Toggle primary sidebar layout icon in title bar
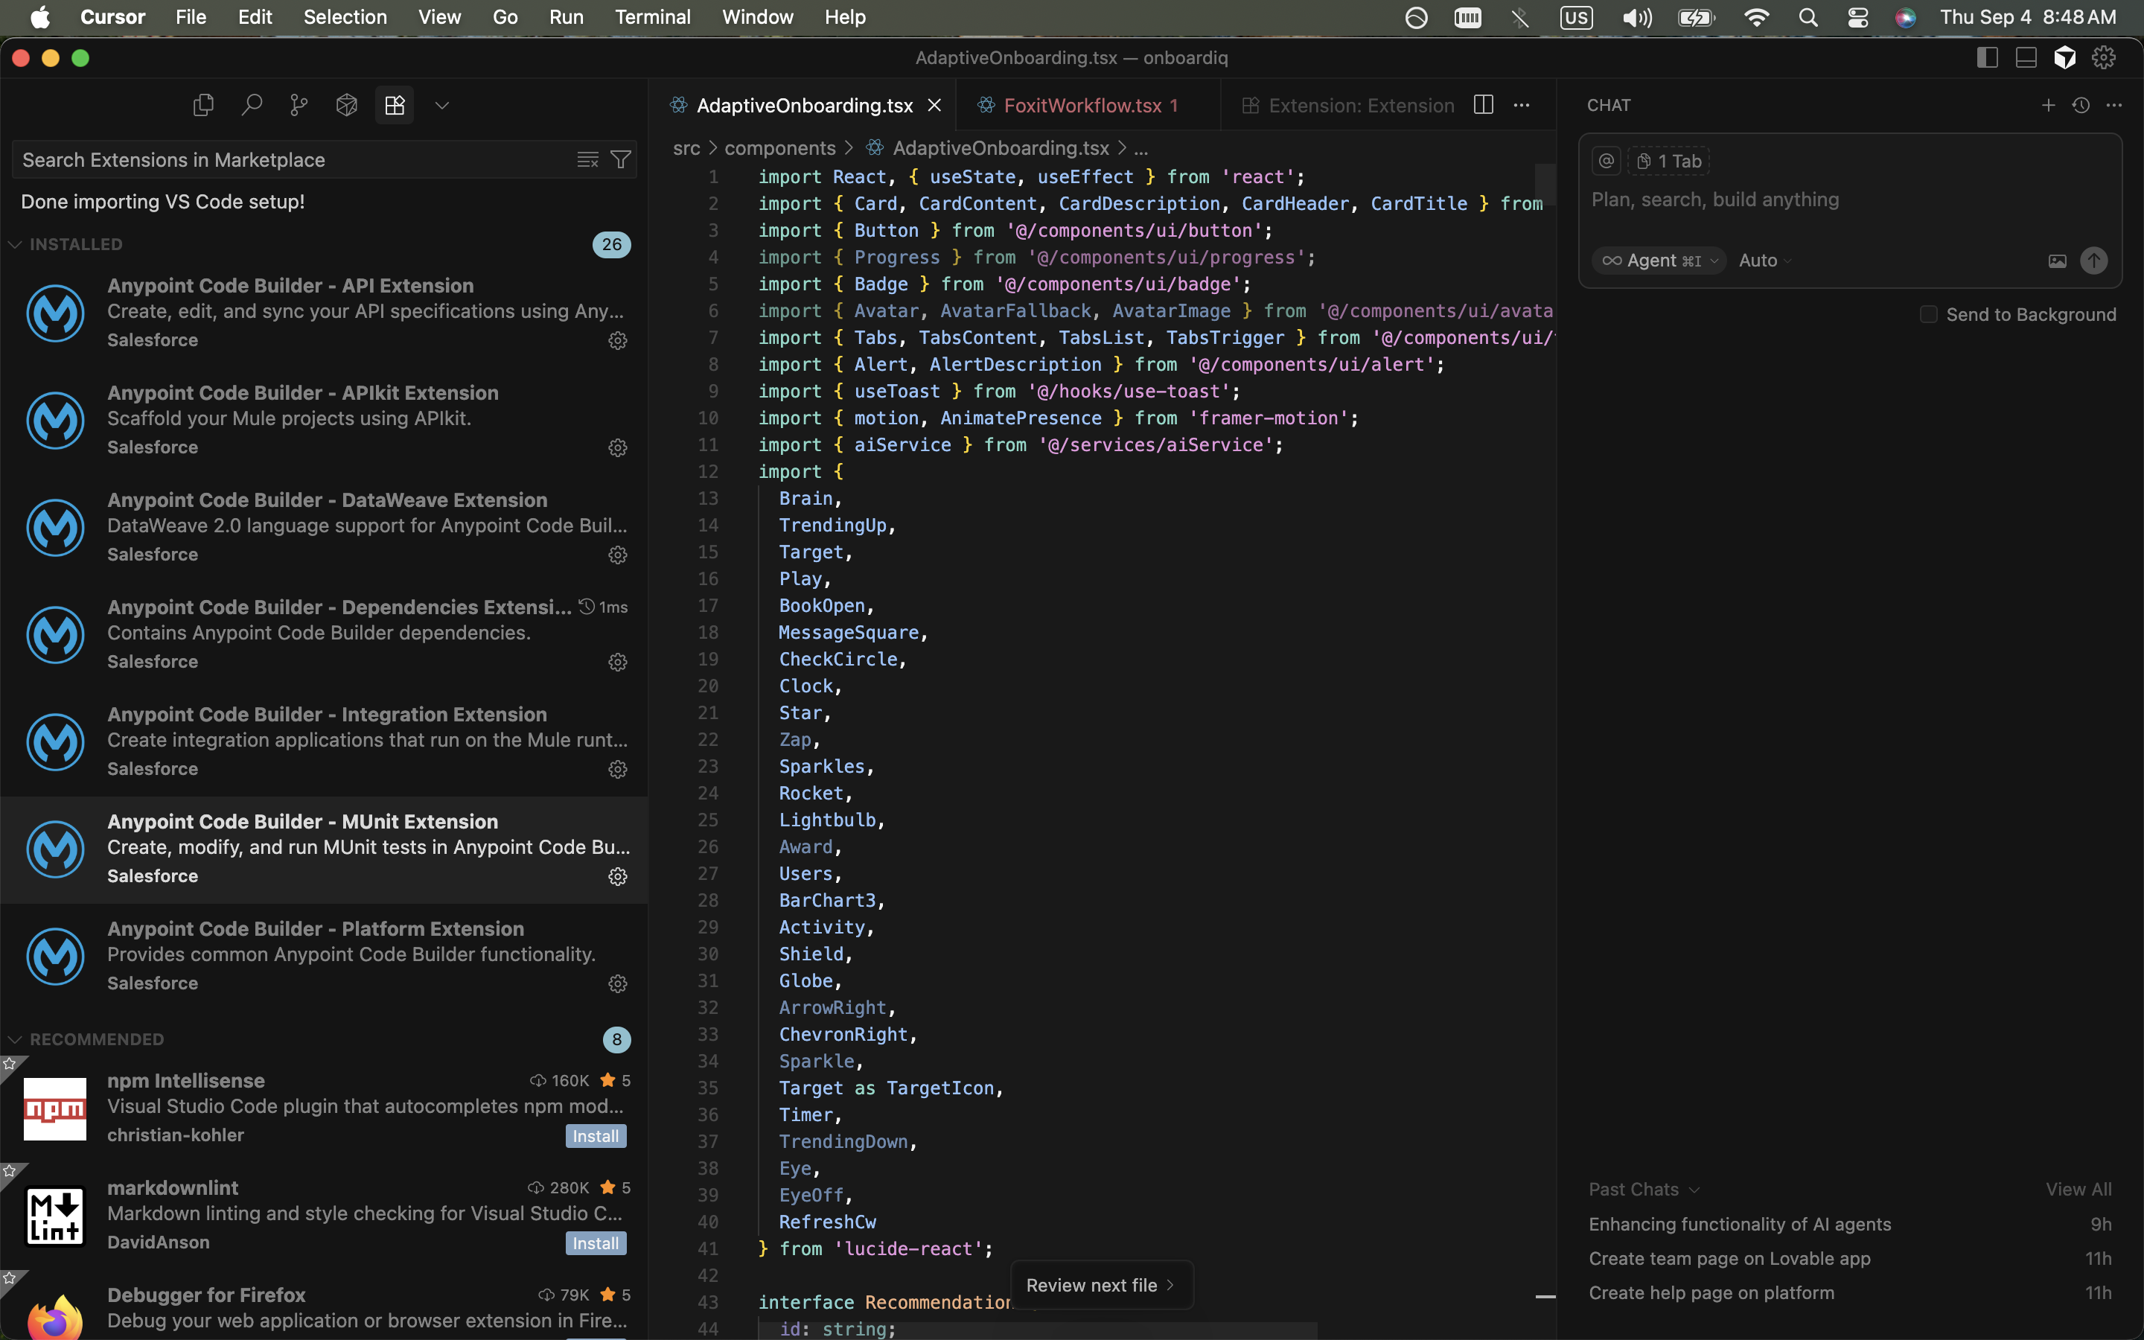Viewport: 2144px width, 1340px height. pos(1987,57)
